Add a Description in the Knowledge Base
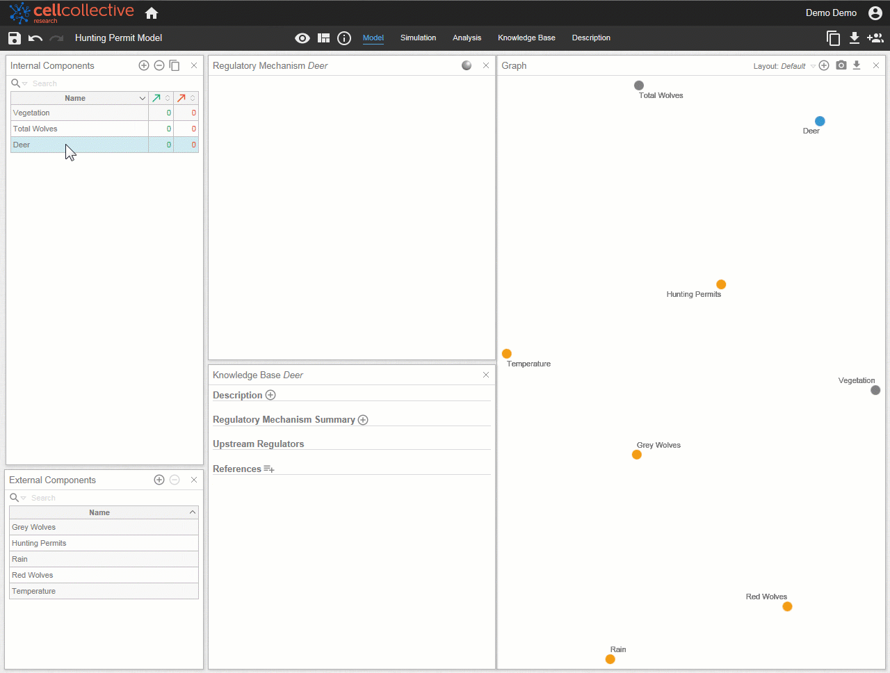 click(x=271, y=395)
